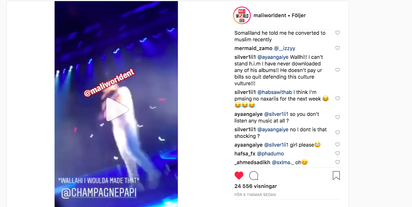Click the Följer following button
This screenshot has width=412, height=207.
click(x=298, y=15)
